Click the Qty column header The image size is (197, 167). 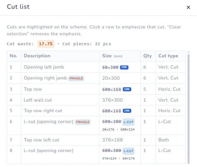pyautogui.click(x=148, y=56)
